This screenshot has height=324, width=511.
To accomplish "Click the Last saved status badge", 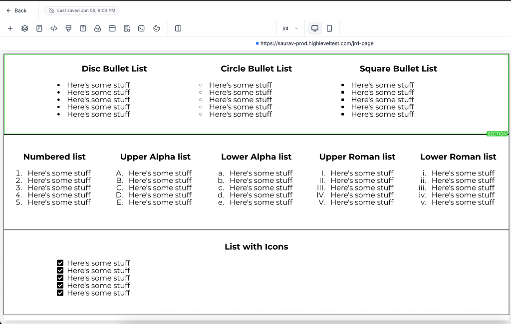I will point(82,11).
